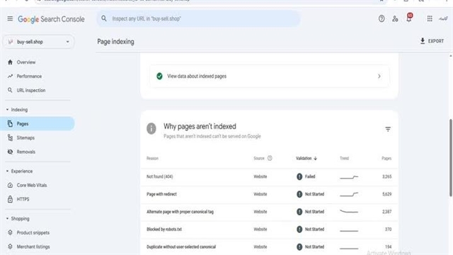
Task: Click the info icon beside Why pages aren't indexed
Action: 151,129
